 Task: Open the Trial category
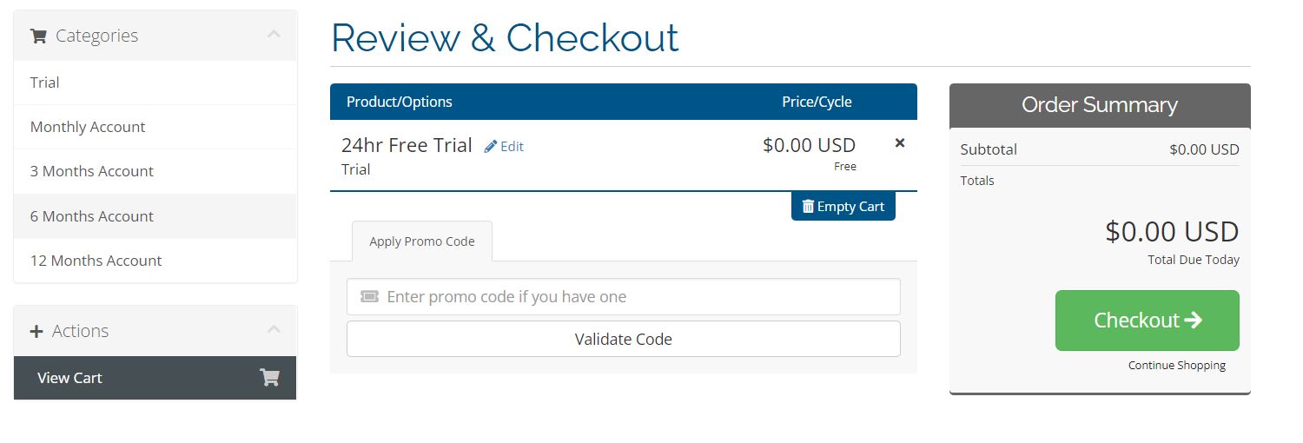[45, 83]
